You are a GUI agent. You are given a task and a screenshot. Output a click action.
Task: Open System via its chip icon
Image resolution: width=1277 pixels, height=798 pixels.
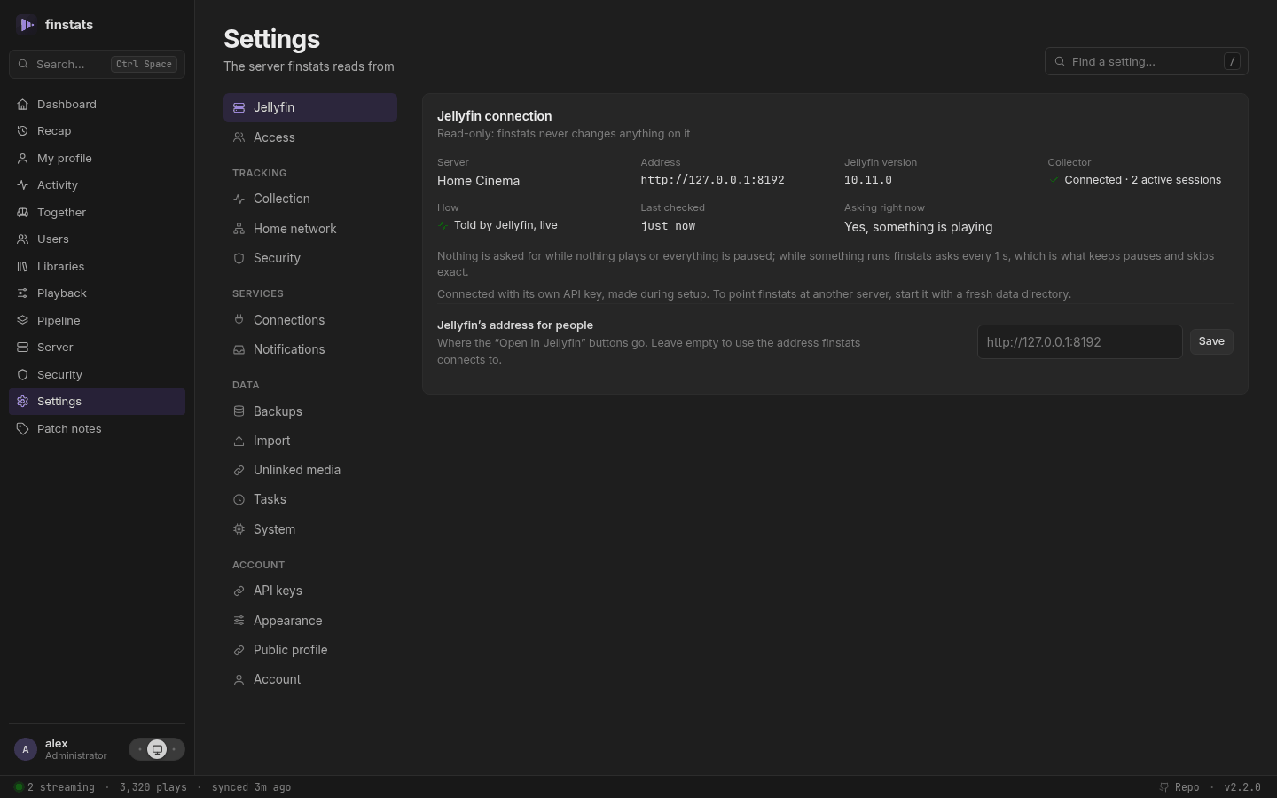pos(239,529)
